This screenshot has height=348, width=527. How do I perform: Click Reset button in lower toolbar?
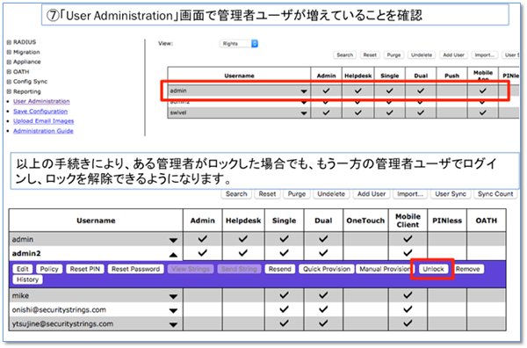pyautogui.click(x=267, y=194)
